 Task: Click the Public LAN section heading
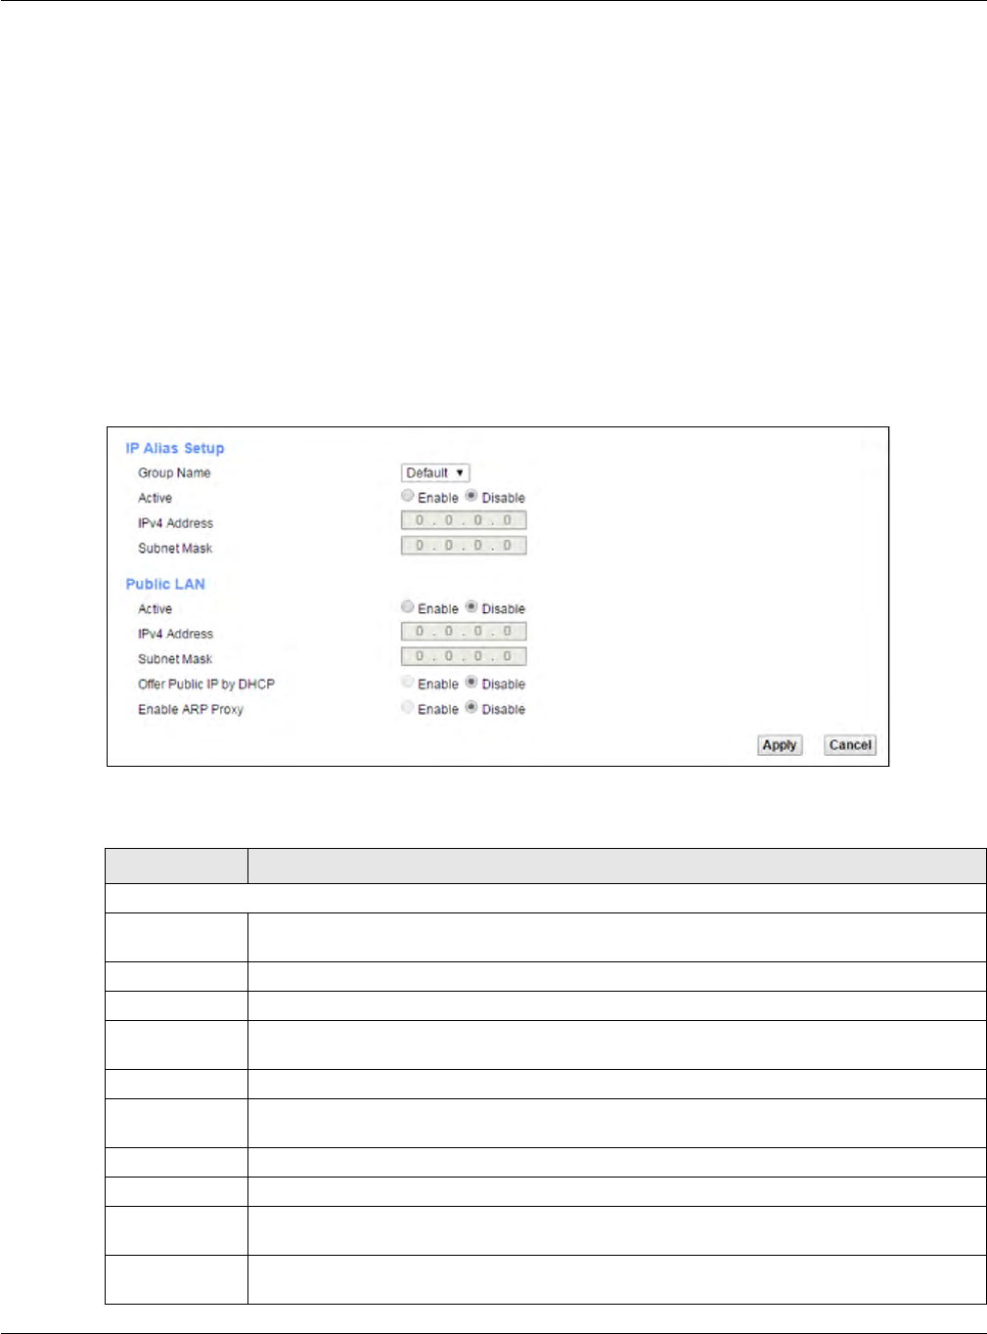165,584
